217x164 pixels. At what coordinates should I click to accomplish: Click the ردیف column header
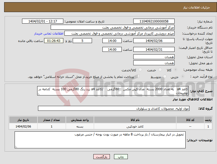[x=208, y=120]
